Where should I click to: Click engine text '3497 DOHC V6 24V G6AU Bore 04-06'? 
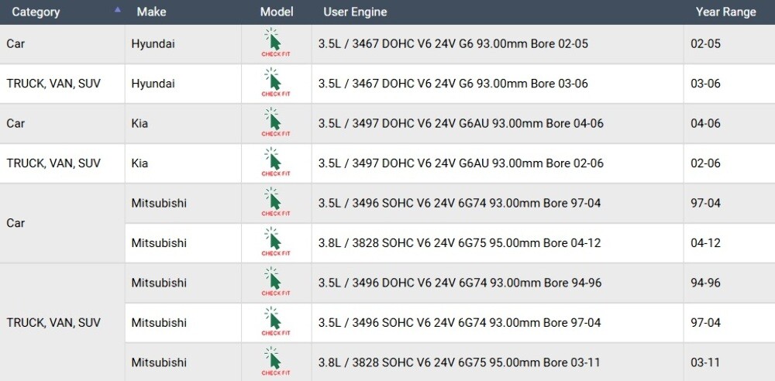pyautogui.click(x=460, y=123)
